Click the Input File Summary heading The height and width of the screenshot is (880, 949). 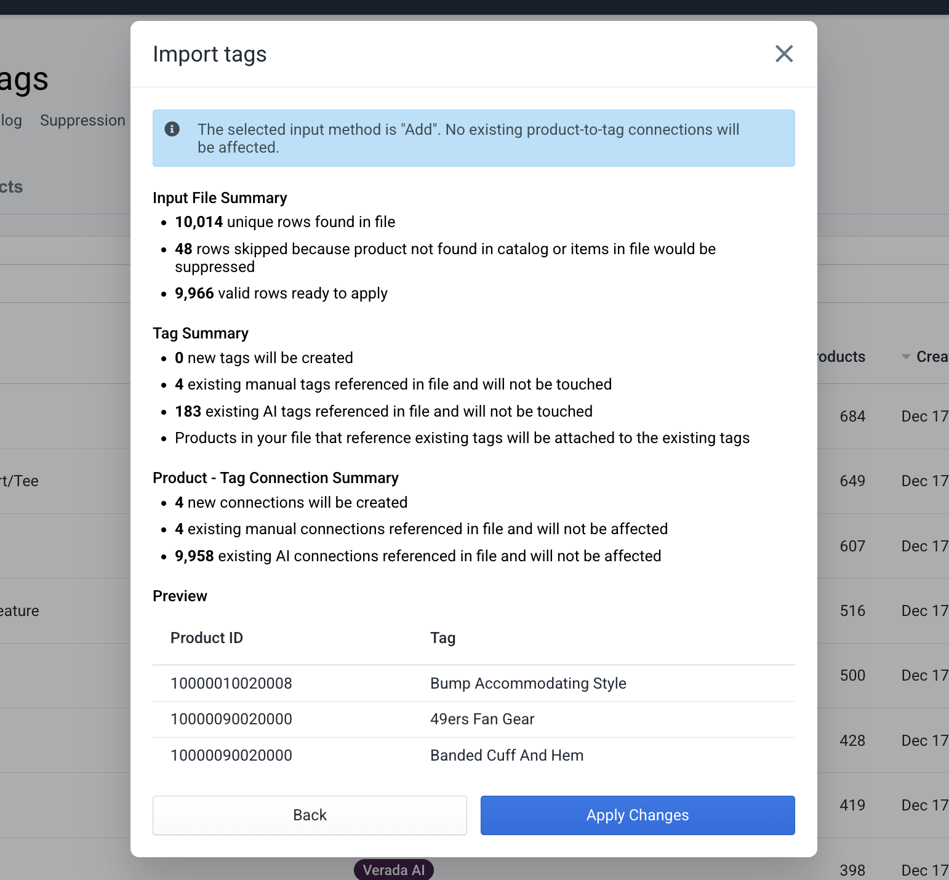point(220,198)
